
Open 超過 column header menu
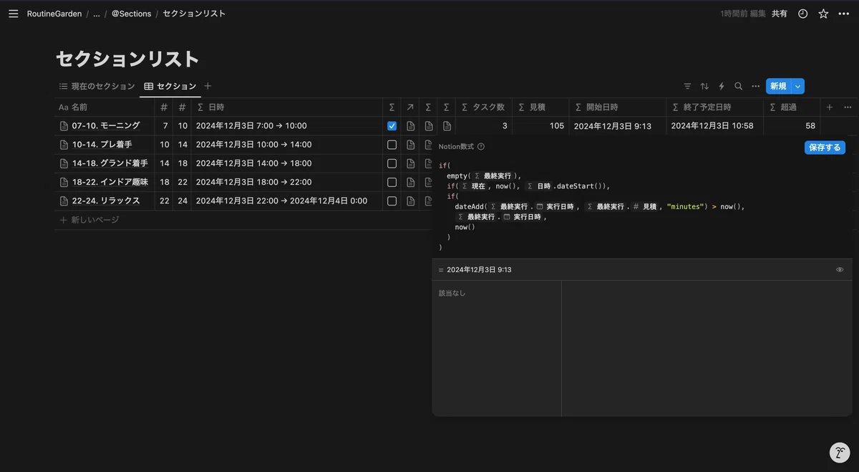pyautogui.click(x=792, y=107)
